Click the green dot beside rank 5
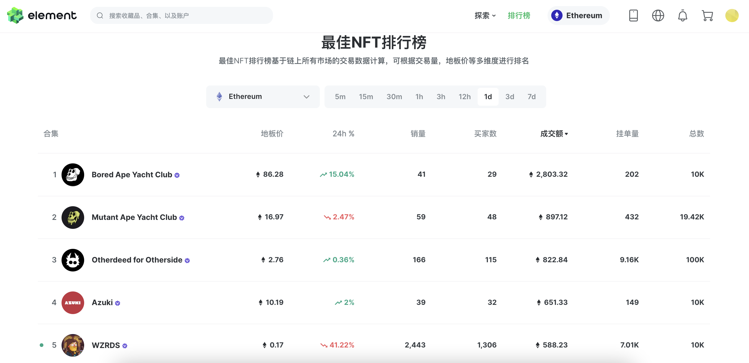The width and height of the screenshot is (749, 363). coord(42,345)
